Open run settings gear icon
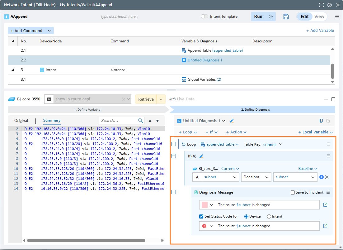The image size is (343, 250). pos(271,17)
